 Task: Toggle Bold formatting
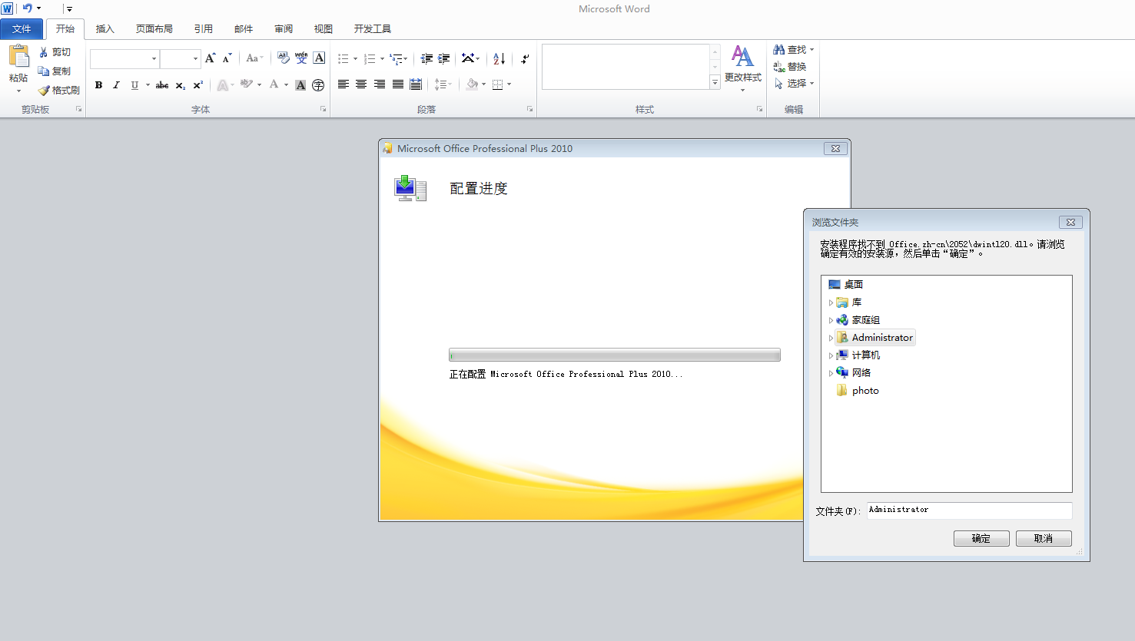[98, 85]
